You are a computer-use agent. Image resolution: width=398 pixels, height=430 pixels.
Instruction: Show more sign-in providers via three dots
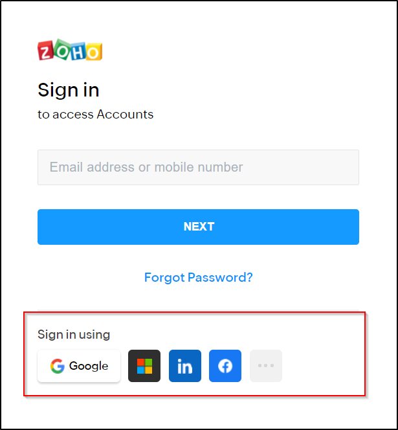pos(266,366)
